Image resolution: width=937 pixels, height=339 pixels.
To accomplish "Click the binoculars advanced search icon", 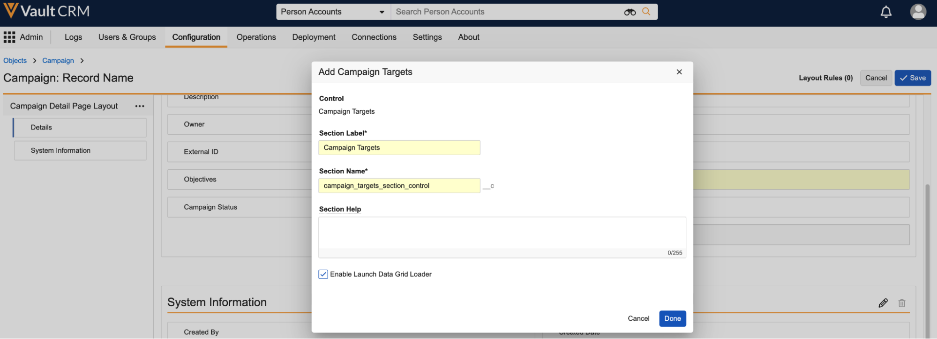I will click(x=630, y=12).
